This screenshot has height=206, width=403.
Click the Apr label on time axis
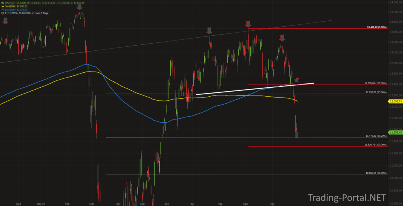pos(118,204)
